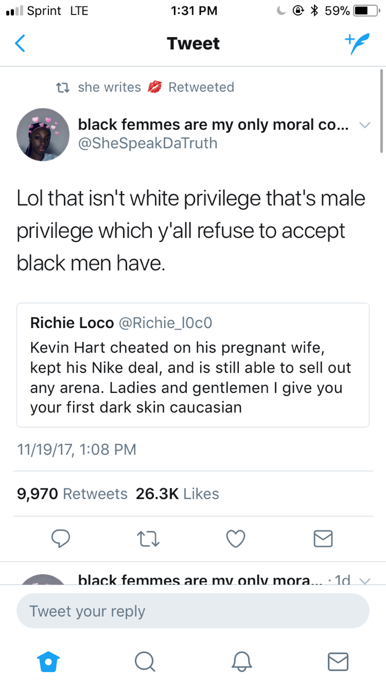386x687 pixels.
Task: Open the Home tab in the bottom bar
Action: 48,661
